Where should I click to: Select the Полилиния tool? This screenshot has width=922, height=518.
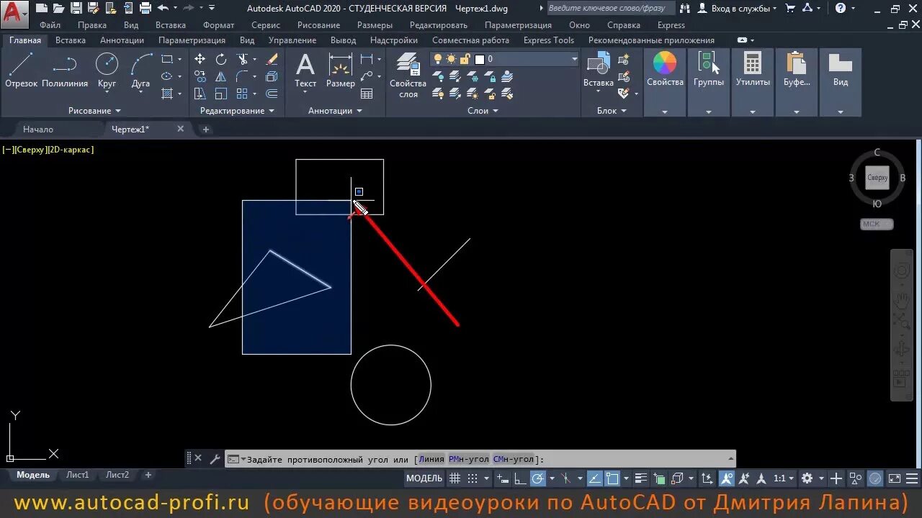[65, 71]
